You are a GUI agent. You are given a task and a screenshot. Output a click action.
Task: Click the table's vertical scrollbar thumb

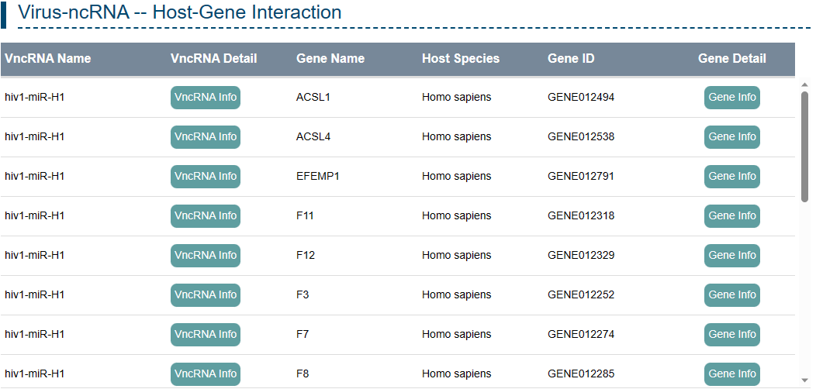804,147
